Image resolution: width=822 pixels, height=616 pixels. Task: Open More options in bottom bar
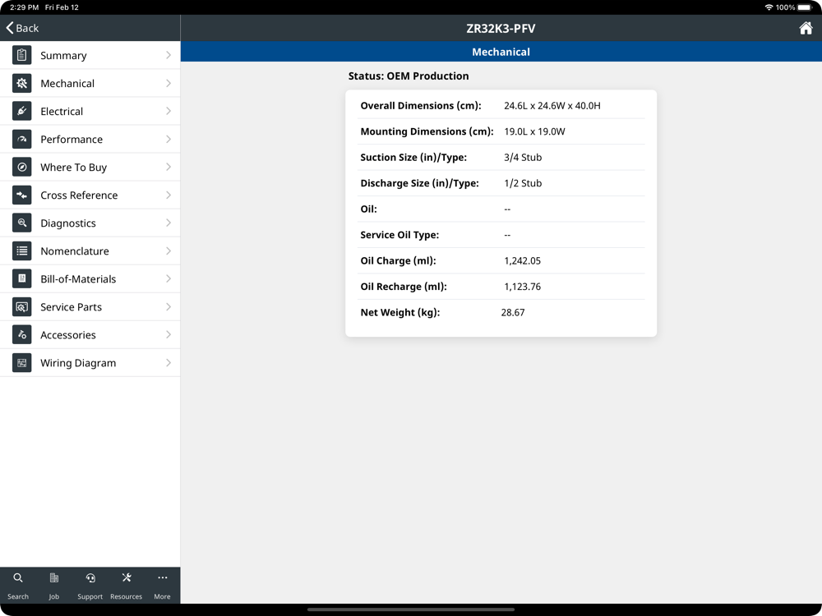tap(162, 586)
